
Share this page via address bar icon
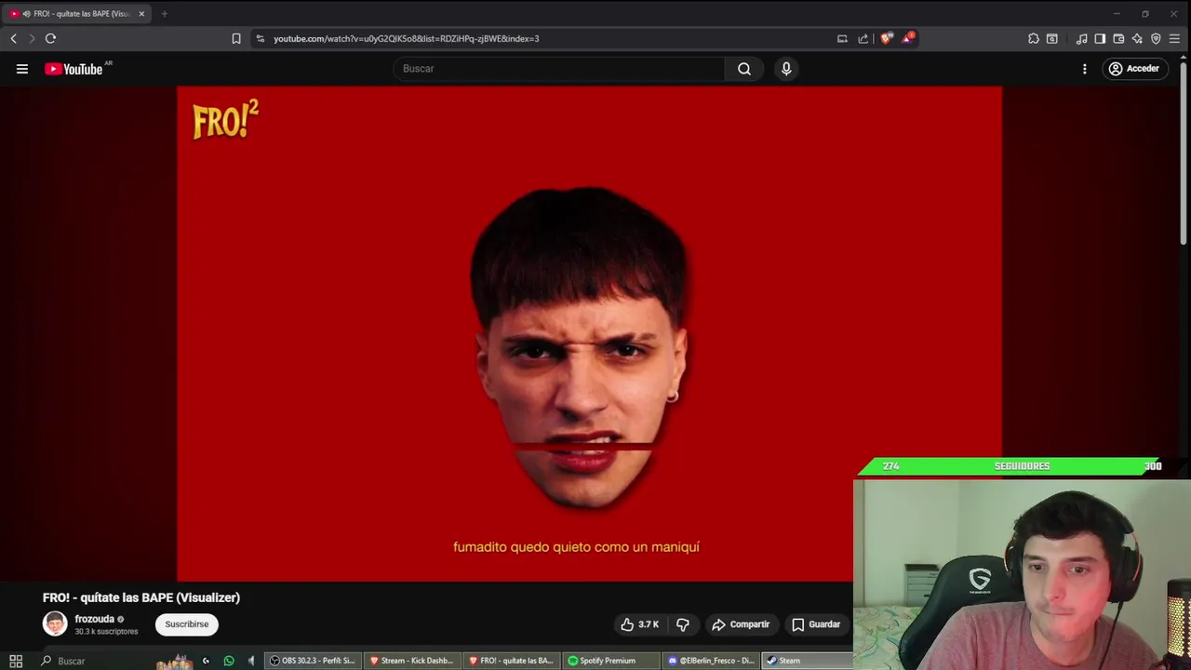tap(863, 38)
